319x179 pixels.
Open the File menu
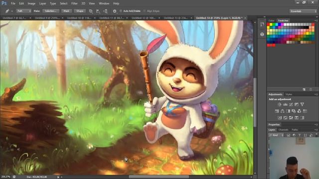click(x=13, y=3)
